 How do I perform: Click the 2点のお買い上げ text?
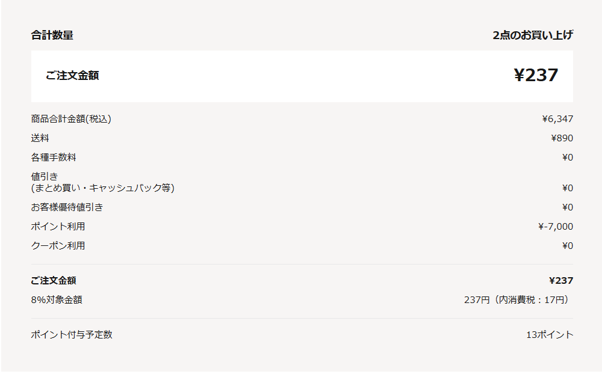tap(532, 35)
